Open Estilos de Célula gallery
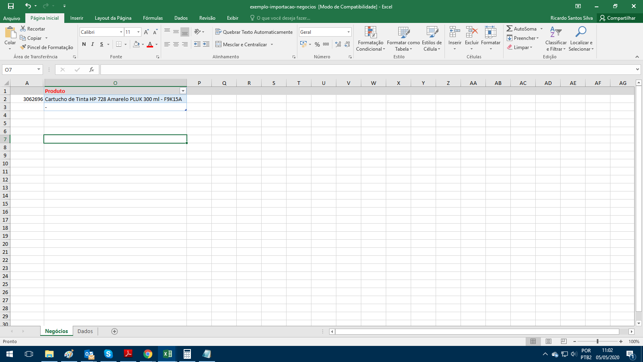The height and width of the screenshot is (362, 643). coord(432,39)
